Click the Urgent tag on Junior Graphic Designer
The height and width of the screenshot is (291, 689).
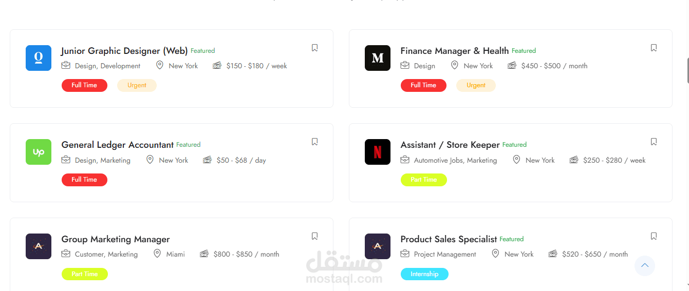(x=137, y=85)
